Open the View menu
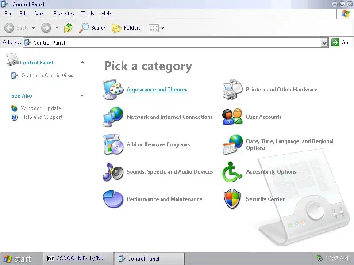Viewport: 354px width, 265px height. [x=41, y=14]
